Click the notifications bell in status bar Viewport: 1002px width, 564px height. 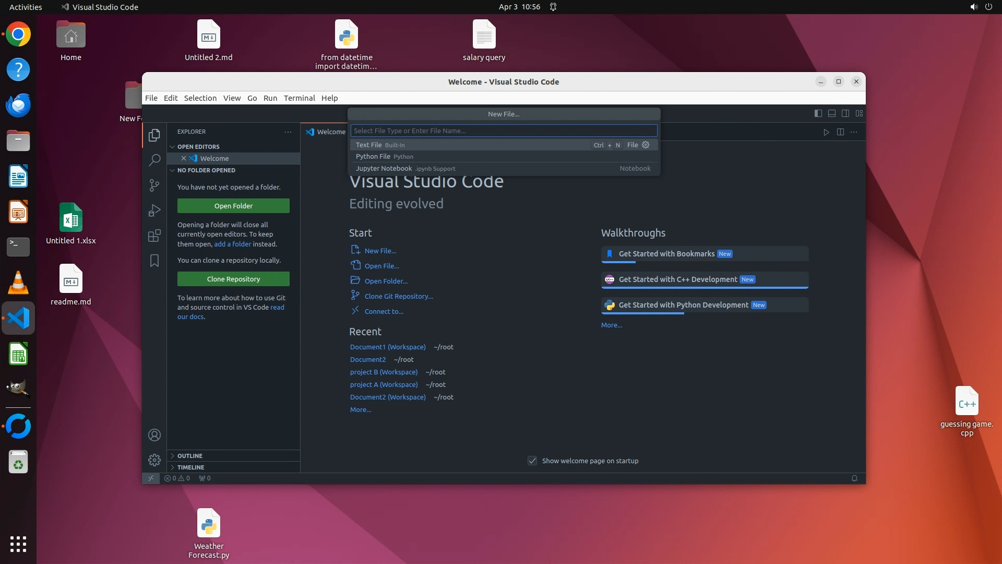point(854,478)
